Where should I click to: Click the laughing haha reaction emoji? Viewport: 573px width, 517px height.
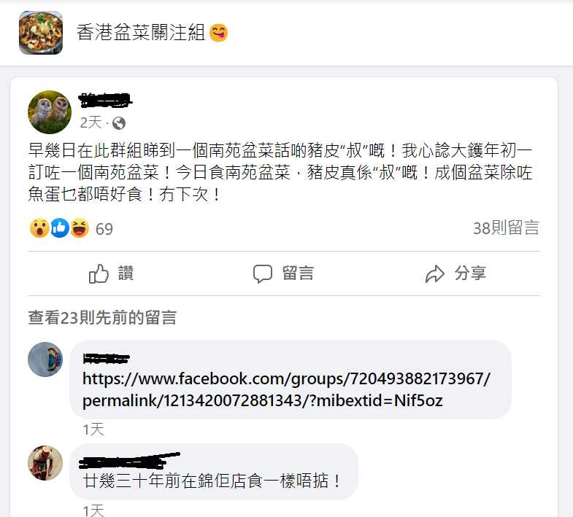coord(80,228)
